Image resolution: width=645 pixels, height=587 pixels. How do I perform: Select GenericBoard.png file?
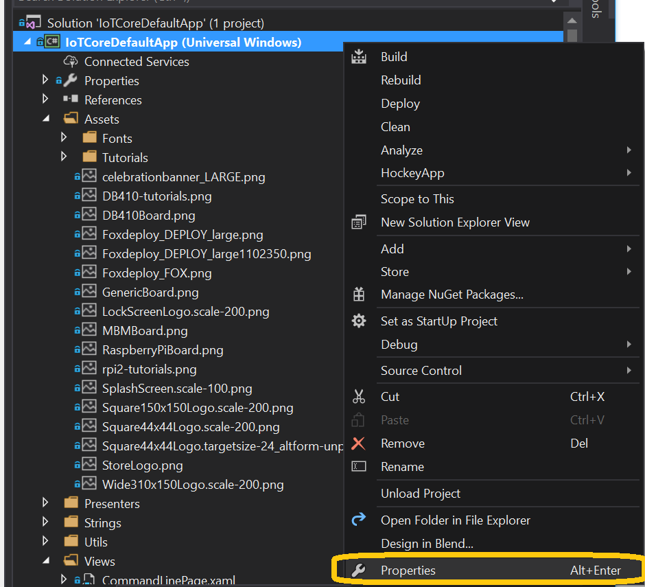click(x=150, y=292)
